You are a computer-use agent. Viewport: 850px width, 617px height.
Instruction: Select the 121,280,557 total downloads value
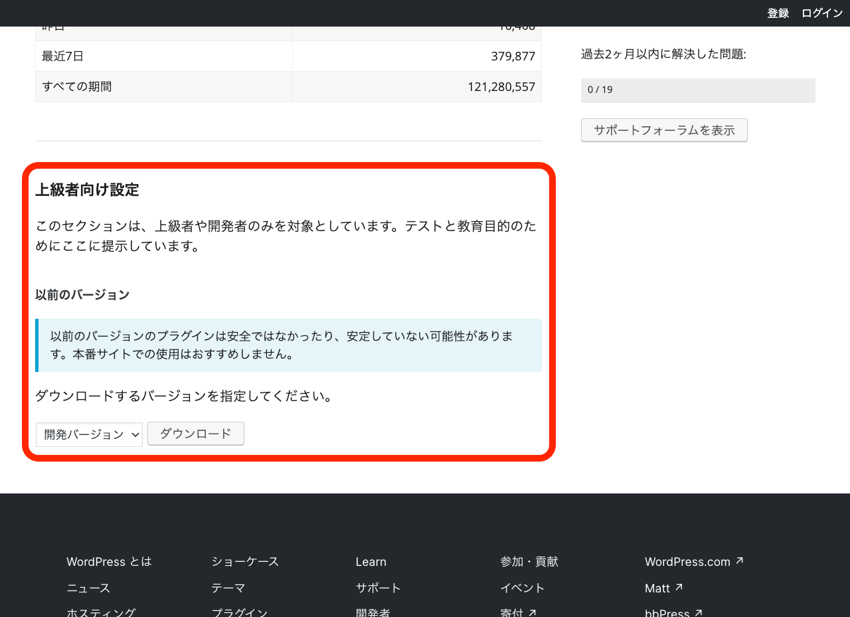[501, 86]
